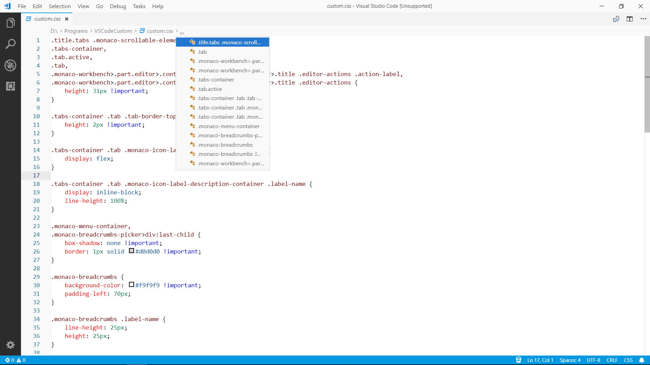
Task: Click the notification bell in status bar
Action: tap(642, 360)
